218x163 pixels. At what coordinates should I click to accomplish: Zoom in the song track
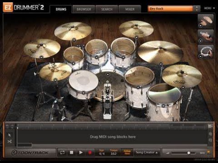click(x=210, y=134)
